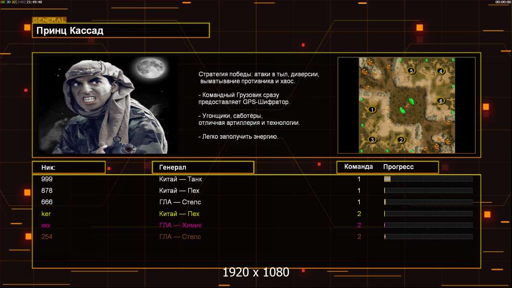This screenshot has height=288, width=512.
Task: Select player nickname 999
Action: point(47,179)
